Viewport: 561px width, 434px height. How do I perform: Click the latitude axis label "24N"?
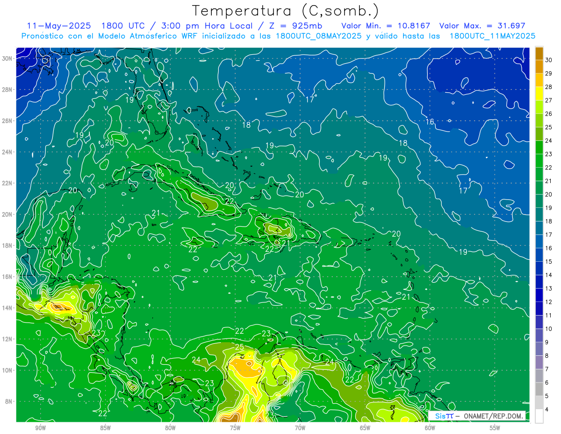7,152
